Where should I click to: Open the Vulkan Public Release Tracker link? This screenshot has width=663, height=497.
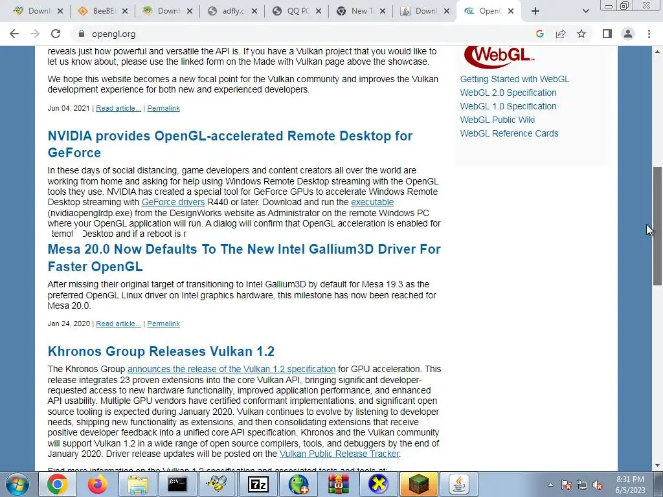click(339, 454)
